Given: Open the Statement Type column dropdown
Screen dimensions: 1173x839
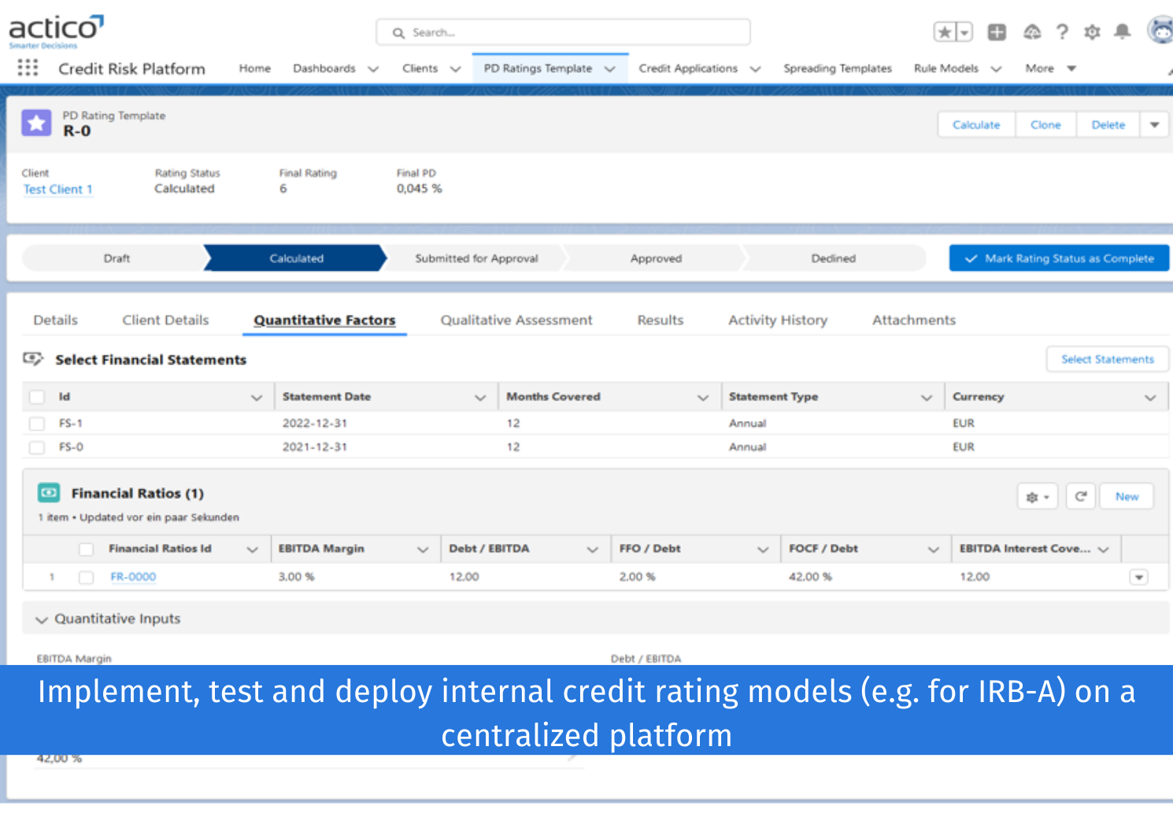Looking at the screenshot, I should click(x=927, y=397).
